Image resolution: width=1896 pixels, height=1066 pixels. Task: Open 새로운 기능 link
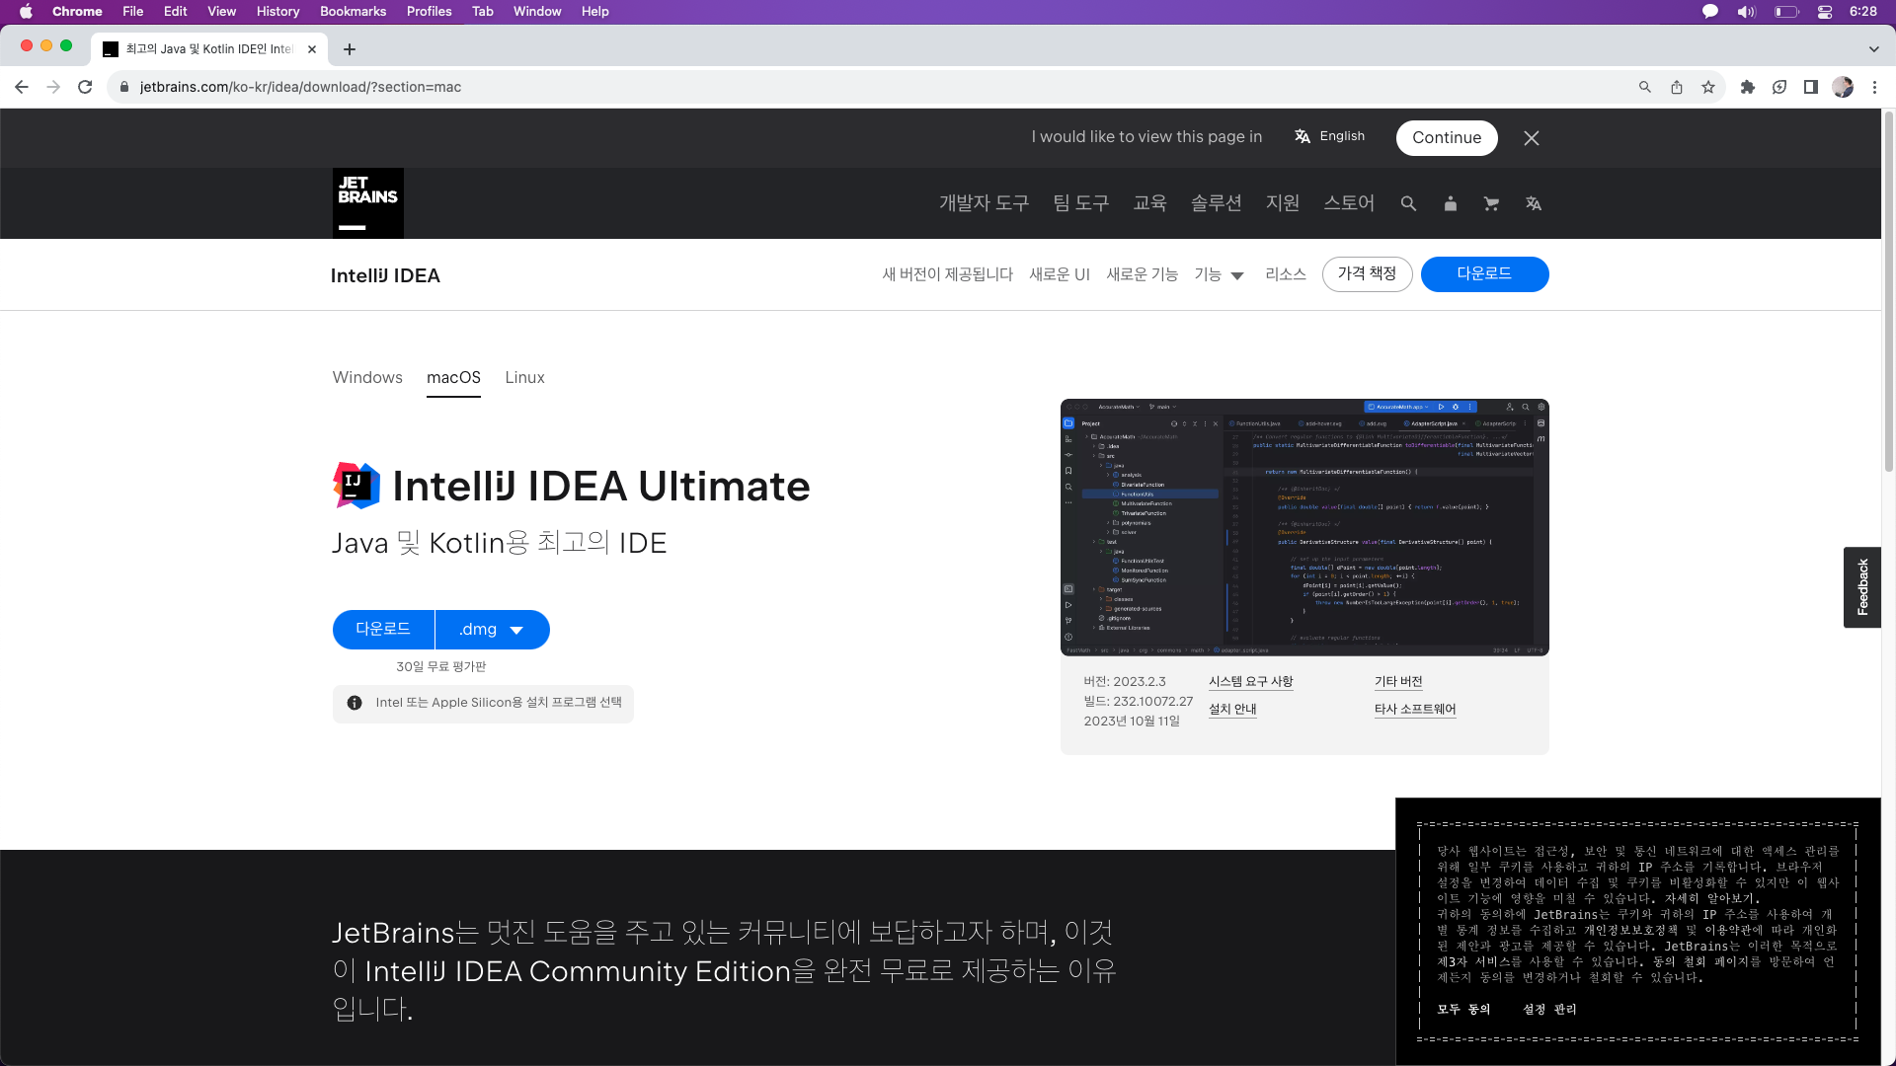pyautogui.click(x=1142, y=274)
